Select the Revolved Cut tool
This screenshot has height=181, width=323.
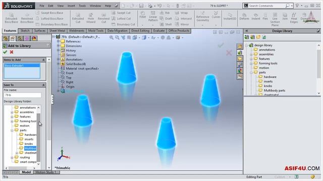coord(103,18)
